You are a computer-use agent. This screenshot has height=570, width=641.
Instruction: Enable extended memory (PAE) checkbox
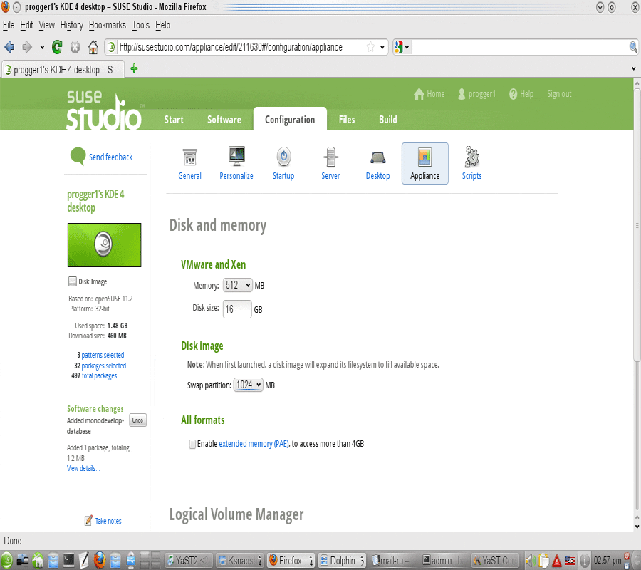click(192, 444)
